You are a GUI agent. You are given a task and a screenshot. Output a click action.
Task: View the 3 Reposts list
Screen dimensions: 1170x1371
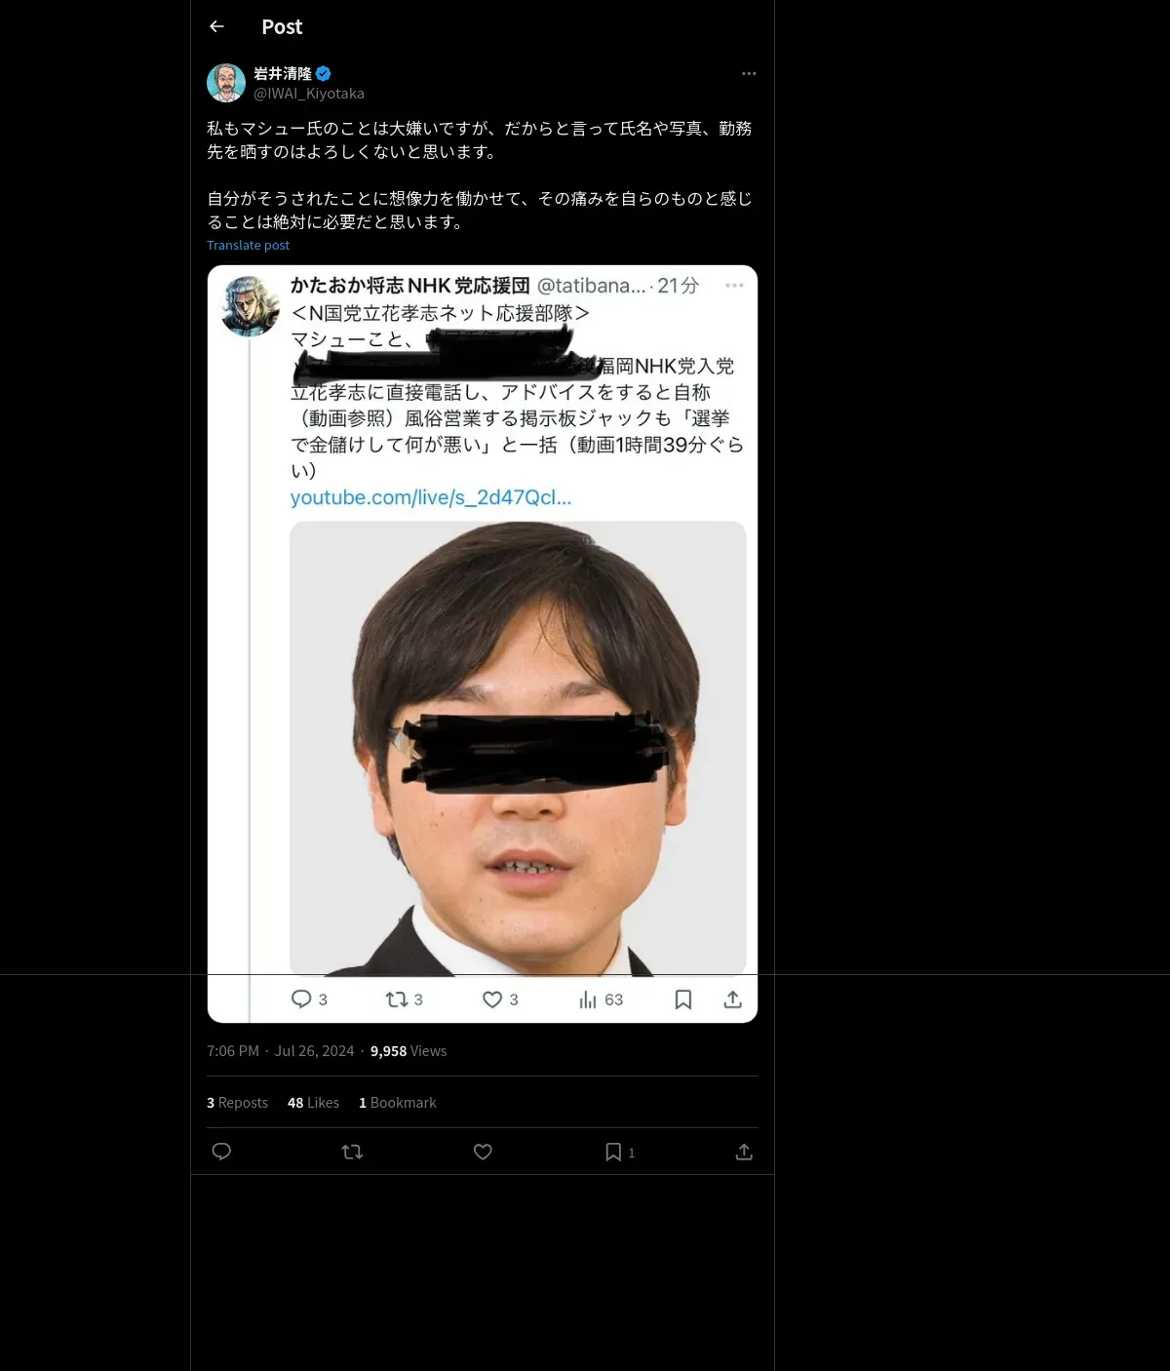(237, 1103)
